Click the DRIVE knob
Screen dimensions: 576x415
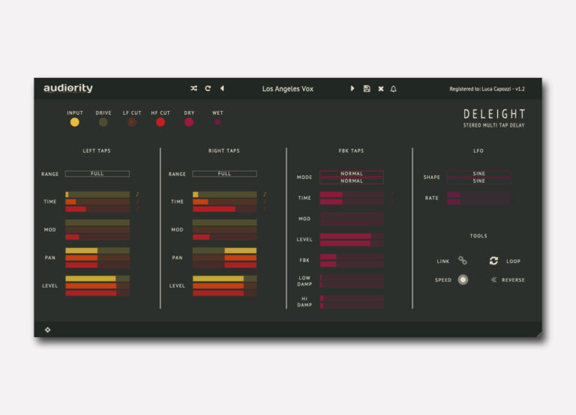tap(103, 122)
